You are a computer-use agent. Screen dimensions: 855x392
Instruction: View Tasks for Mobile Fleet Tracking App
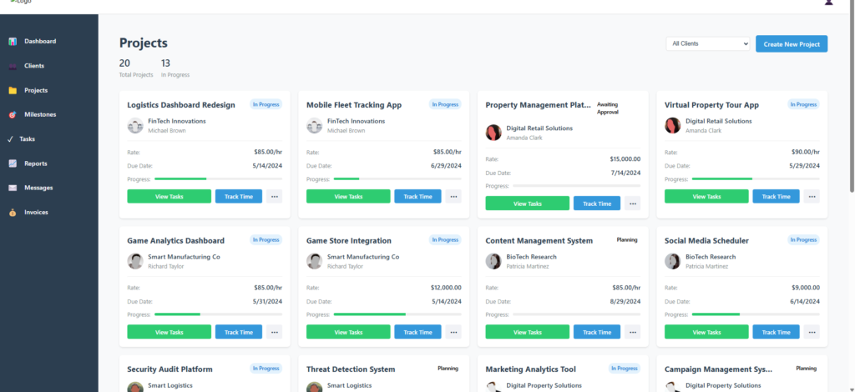pos(347,197)
